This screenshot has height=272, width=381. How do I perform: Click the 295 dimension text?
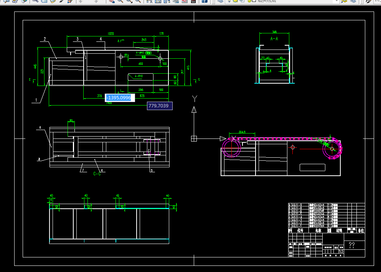[141, 90]
